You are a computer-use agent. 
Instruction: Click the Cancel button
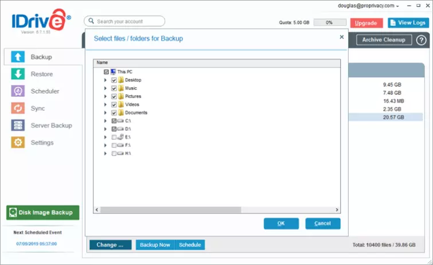(323, 224)
